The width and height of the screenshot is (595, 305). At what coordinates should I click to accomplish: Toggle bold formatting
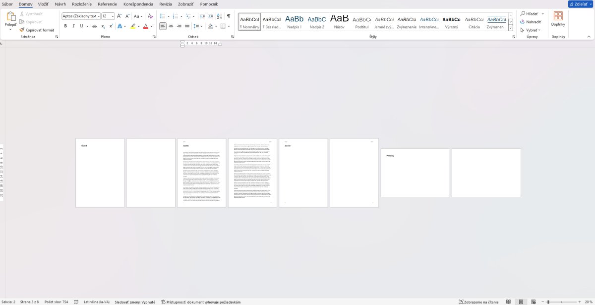point(65,26)
